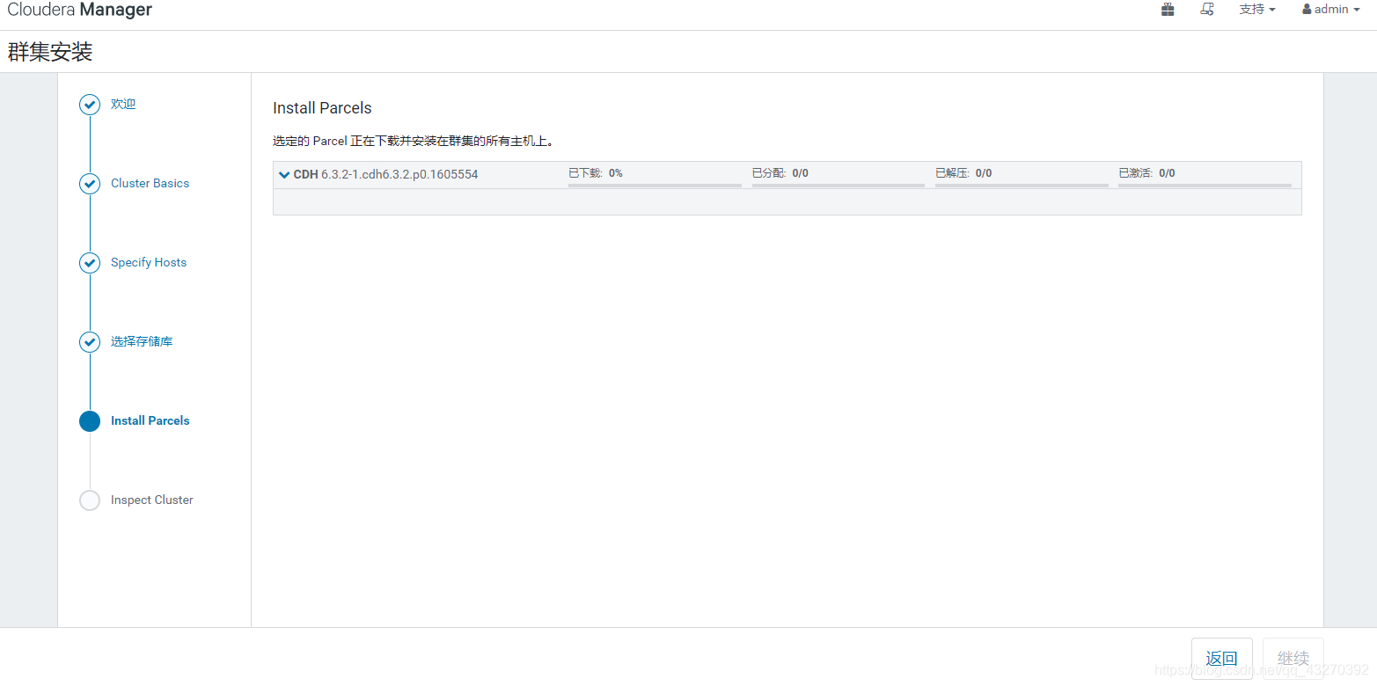This screenshot has height=686, width=1377.
Task: Click the 欢迎 step checkmark circle
Action: pos(90,105)
